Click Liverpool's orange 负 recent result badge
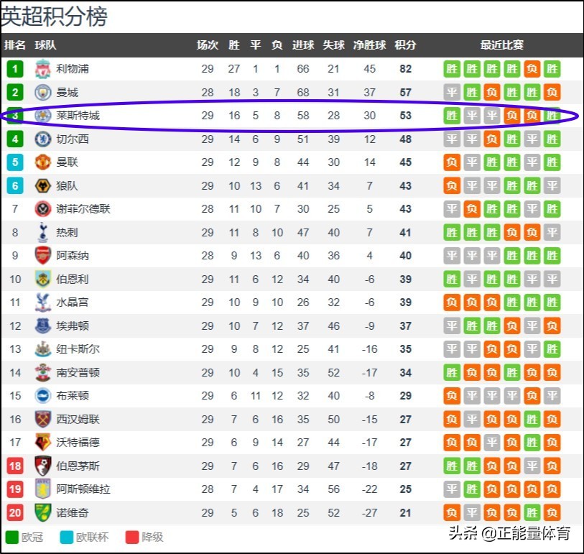Image resolution: width=584 pixels, height=554 pixels. coord(532,69)
